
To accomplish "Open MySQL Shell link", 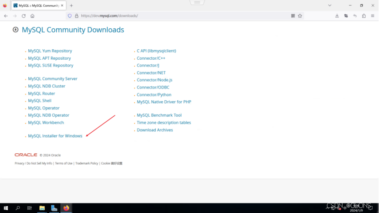I will coord(40,101).
